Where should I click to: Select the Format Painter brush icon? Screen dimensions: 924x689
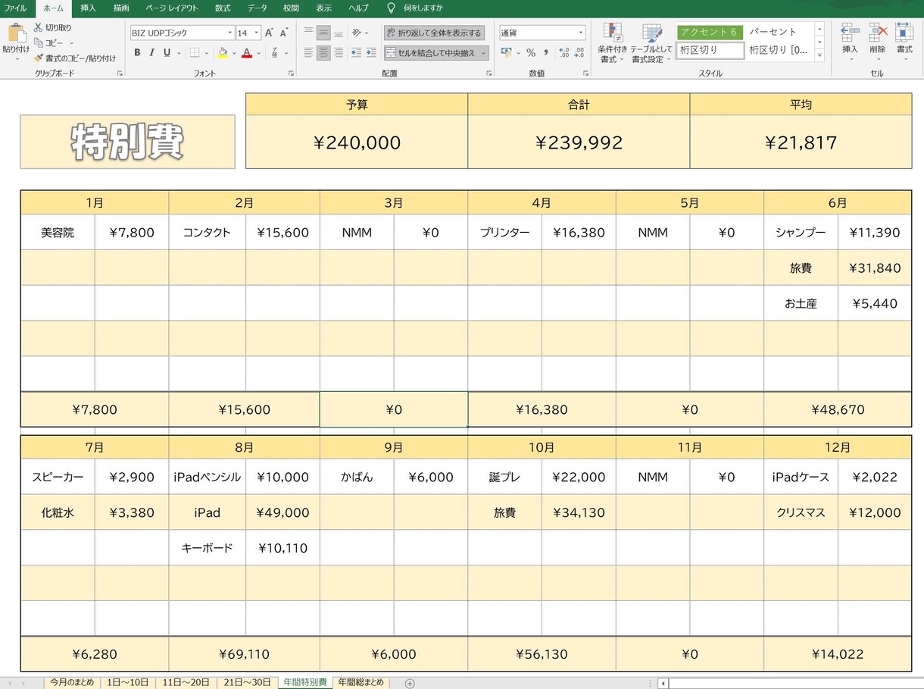tap(38, 58)
